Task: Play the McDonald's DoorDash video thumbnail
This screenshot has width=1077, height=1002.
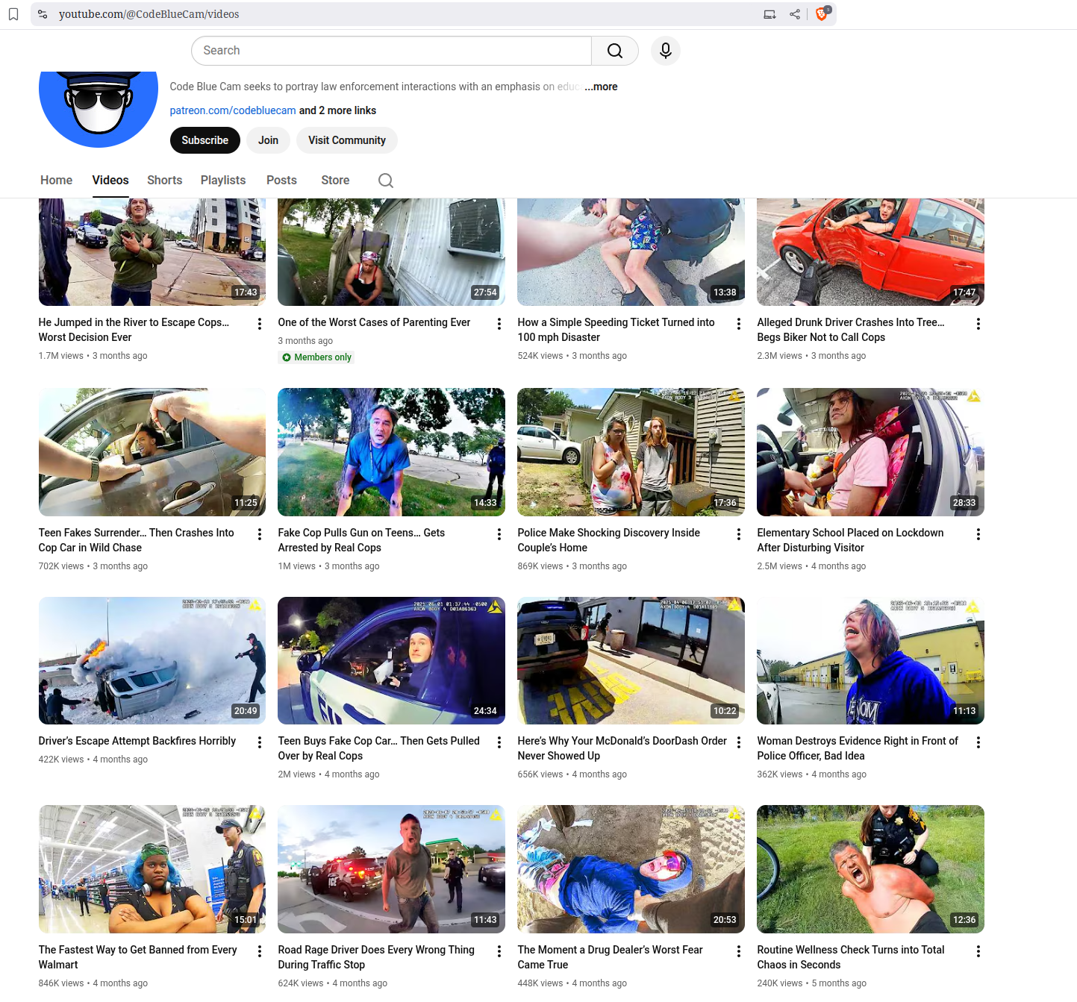Action: point(631,660)
